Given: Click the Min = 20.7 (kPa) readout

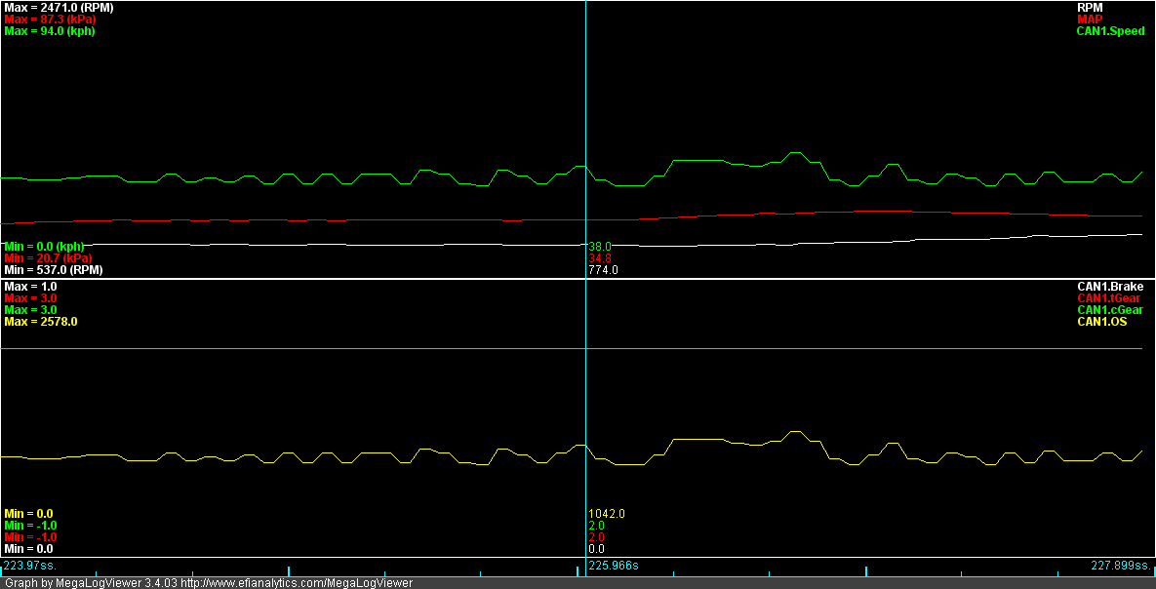Looking at the screenshot, I should tap(48, 258).
